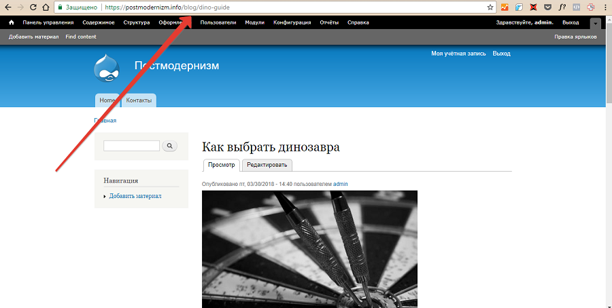This screenshot has height=308, width=612.
Task: Bookmark this page with the star icon
Action: 490,7
